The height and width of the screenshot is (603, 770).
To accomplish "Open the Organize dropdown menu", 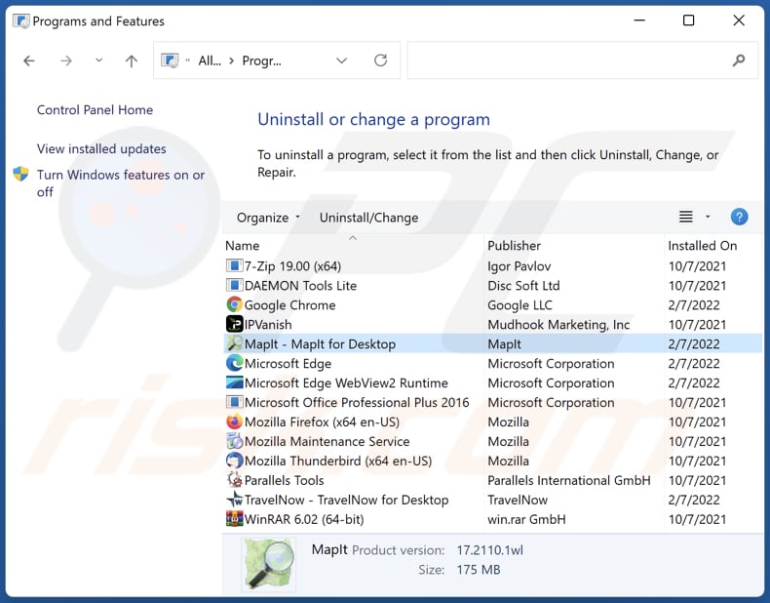I will (268, 218).
